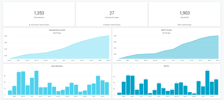Open the 1,903 Total RSVPs card
The width and height of the screenshot is (224, 100).
click(x=185, y=14)
